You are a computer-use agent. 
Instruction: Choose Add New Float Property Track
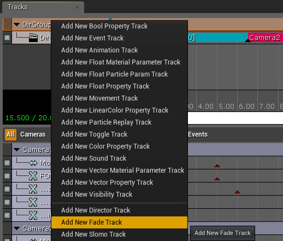coord(120,86)
